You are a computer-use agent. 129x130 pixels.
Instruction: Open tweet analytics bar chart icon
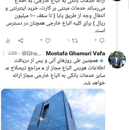pos(8,41)
